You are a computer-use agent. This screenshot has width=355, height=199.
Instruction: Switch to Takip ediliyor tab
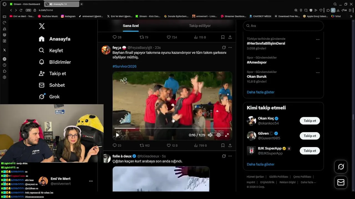point(200,26)
